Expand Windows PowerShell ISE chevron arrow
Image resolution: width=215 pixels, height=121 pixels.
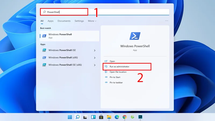point(95,51)
